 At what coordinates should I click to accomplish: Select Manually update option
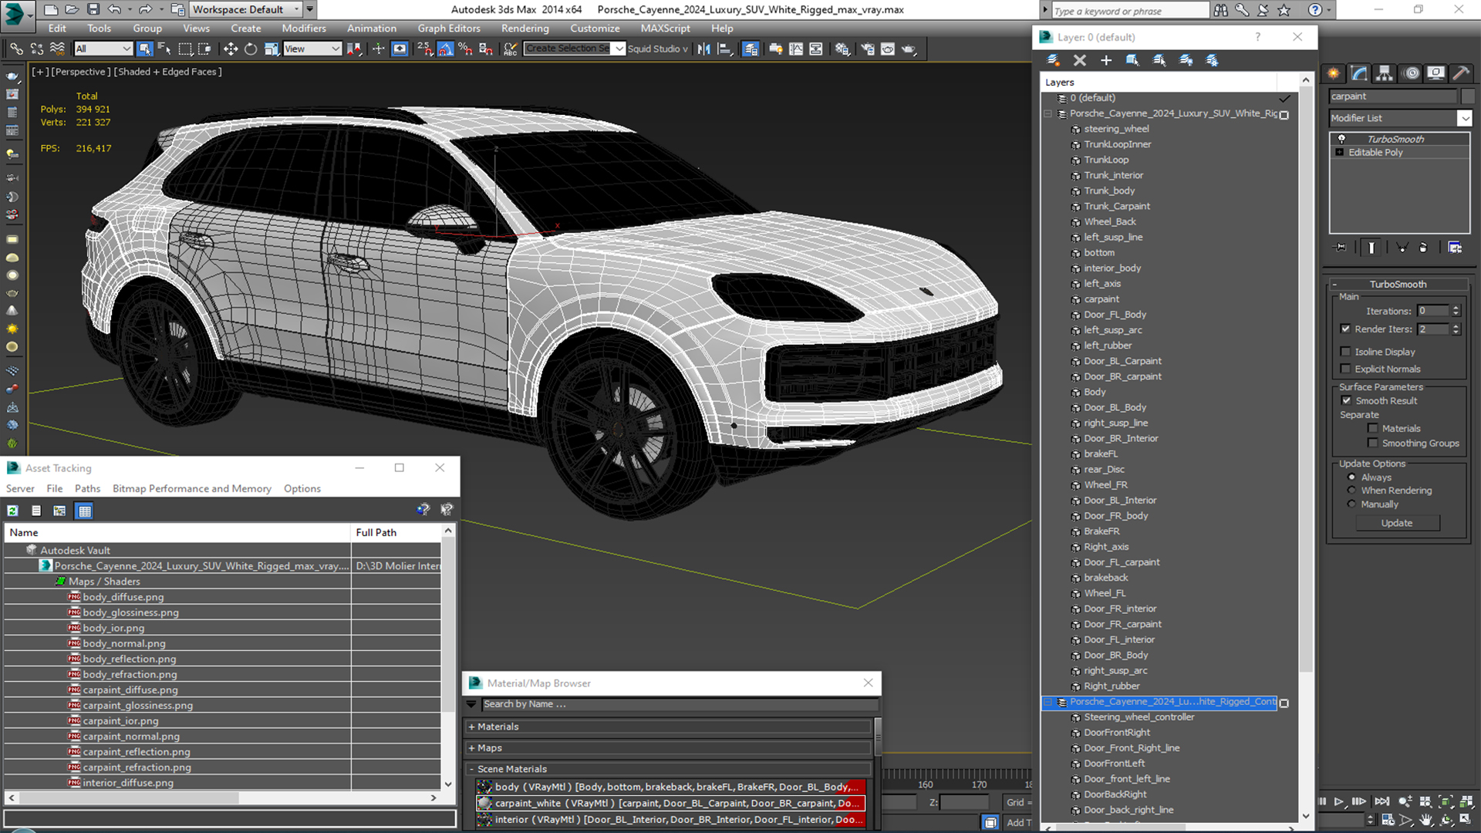click(x=1351, y=504)
